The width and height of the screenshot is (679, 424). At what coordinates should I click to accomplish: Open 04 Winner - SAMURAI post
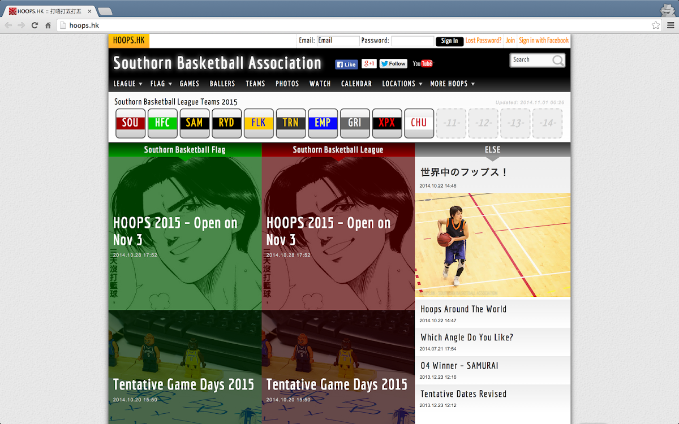(x=459, y=366)
